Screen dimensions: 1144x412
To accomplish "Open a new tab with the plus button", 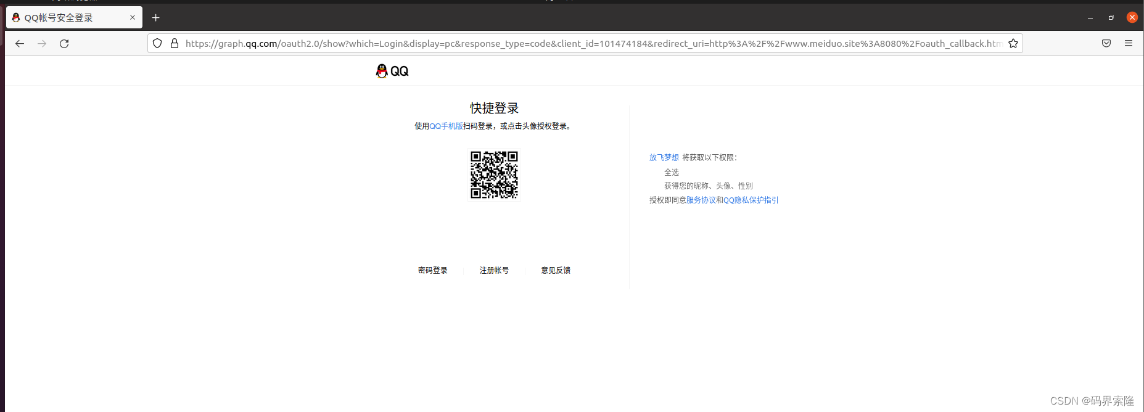I will pos(156,18).
